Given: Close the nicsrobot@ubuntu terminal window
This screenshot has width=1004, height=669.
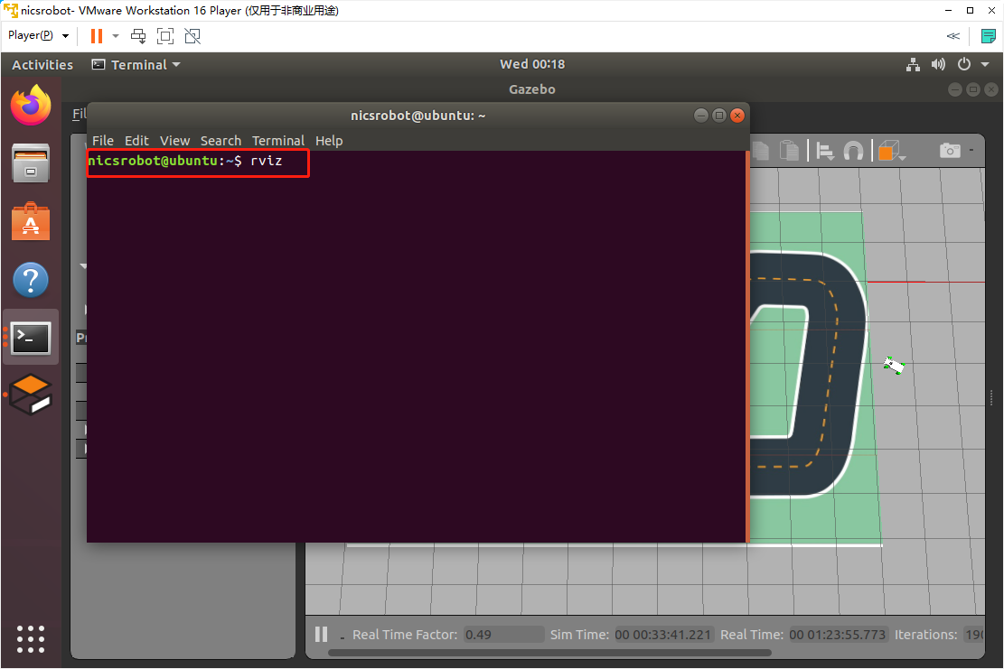Looking at the screenshot, I should pyautogui.click(x=737, y=116).
